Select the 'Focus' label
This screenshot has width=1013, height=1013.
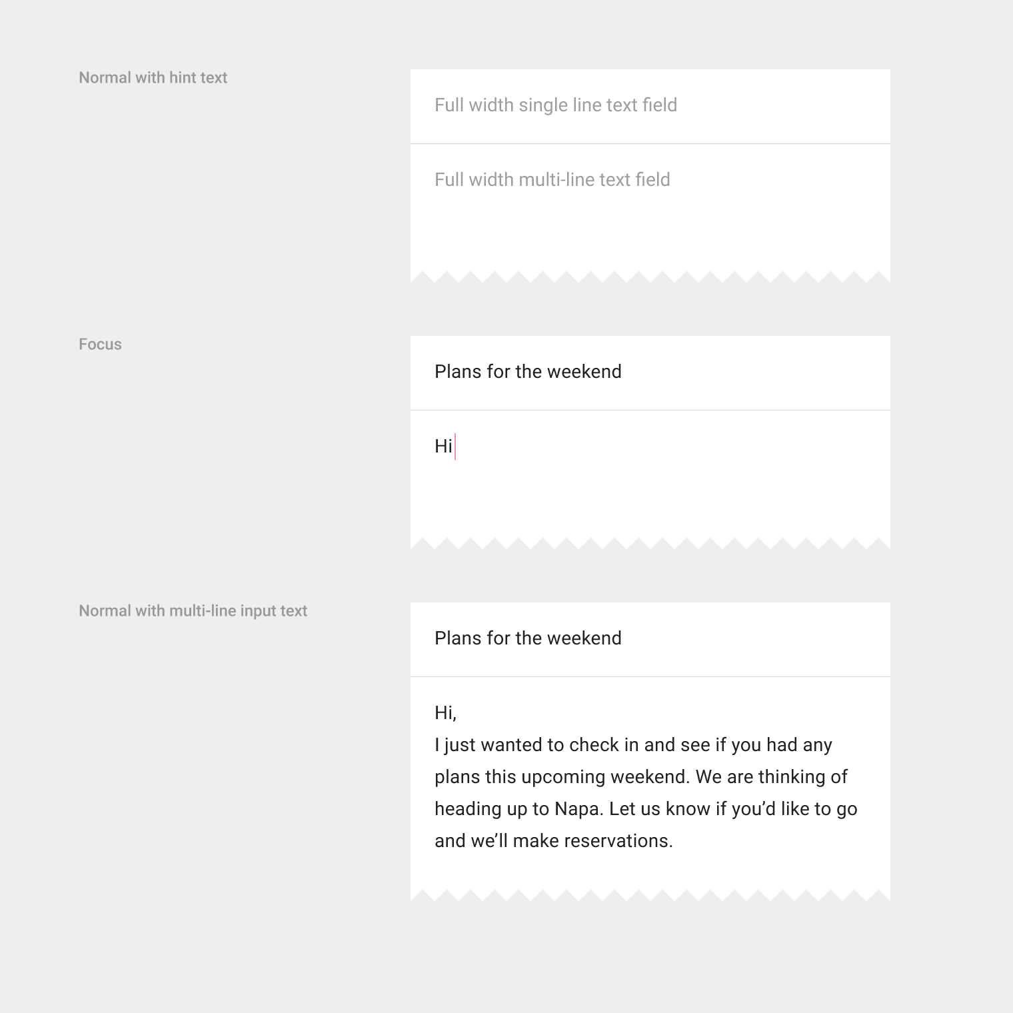[100, 344]
